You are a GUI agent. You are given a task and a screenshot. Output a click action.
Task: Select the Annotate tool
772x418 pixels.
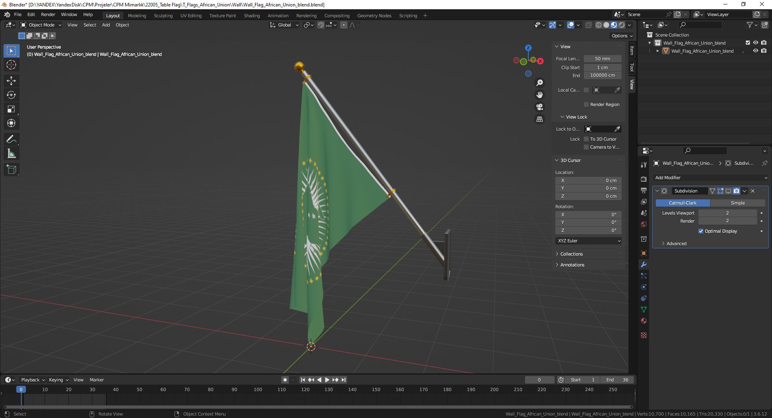[x=11, y=139]
